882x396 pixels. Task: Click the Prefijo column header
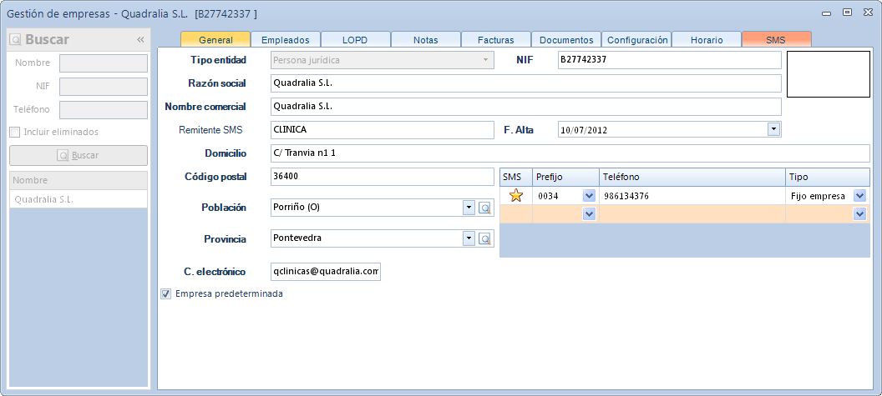(x=565, y=177)
